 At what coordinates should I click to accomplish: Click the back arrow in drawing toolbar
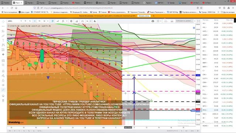[x=3, y=54]
